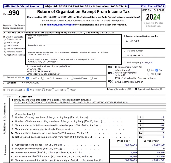Check the Final return/terminated box
Viewport: 171px width, 163px height.
(x=5, y=49)
